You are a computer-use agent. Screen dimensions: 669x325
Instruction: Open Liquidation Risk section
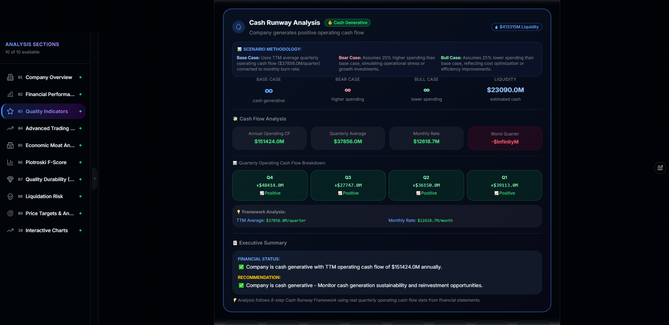click(44, 196)
